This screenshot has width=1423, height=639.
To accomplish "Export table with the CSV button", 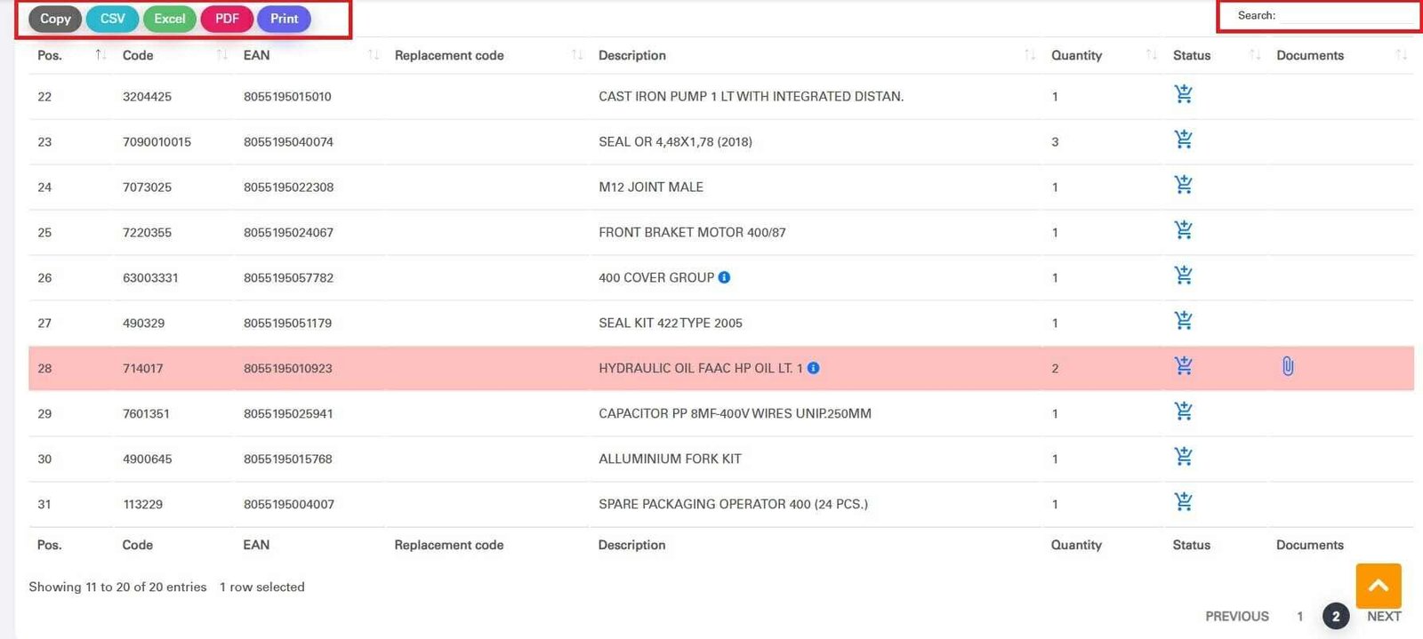I will (x=113, y=19).
